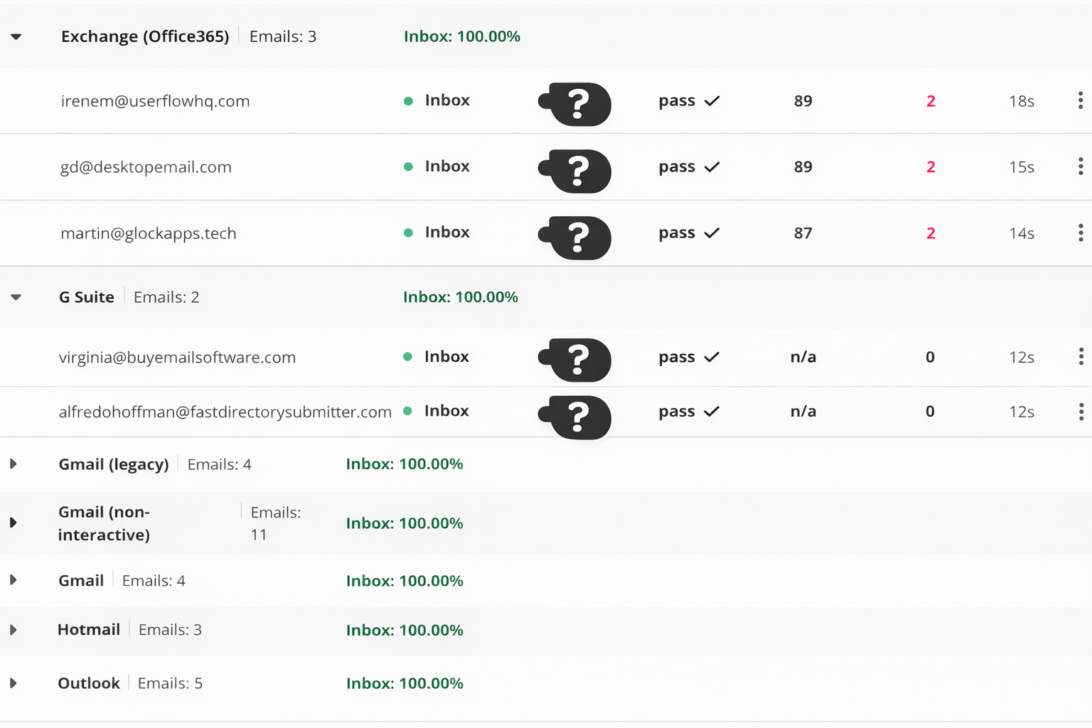Open three-dot menu for irenem@userflowhq.com
Screen dimensions: 1092x728
click(1080, 101)
